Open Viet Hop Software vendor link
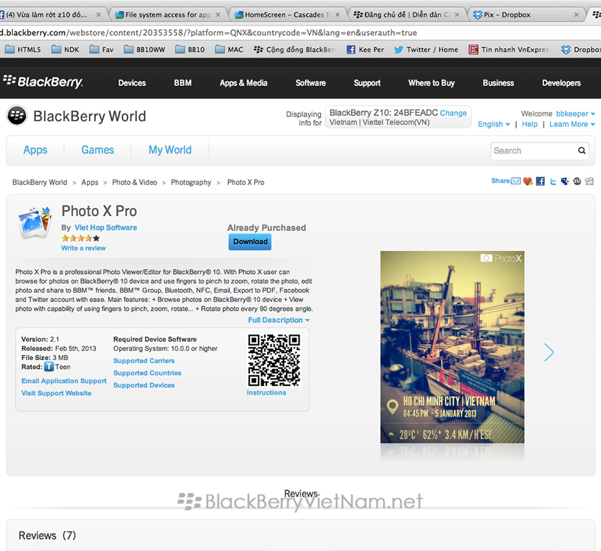Screen dimensions: 601x551 106,227
